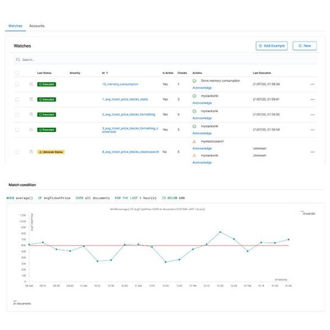Screen dimensions: 330x330
Task: Open the 4_avg_ticket_price_blocks_elasticsearch watch
Action: [x=131, y=152]
